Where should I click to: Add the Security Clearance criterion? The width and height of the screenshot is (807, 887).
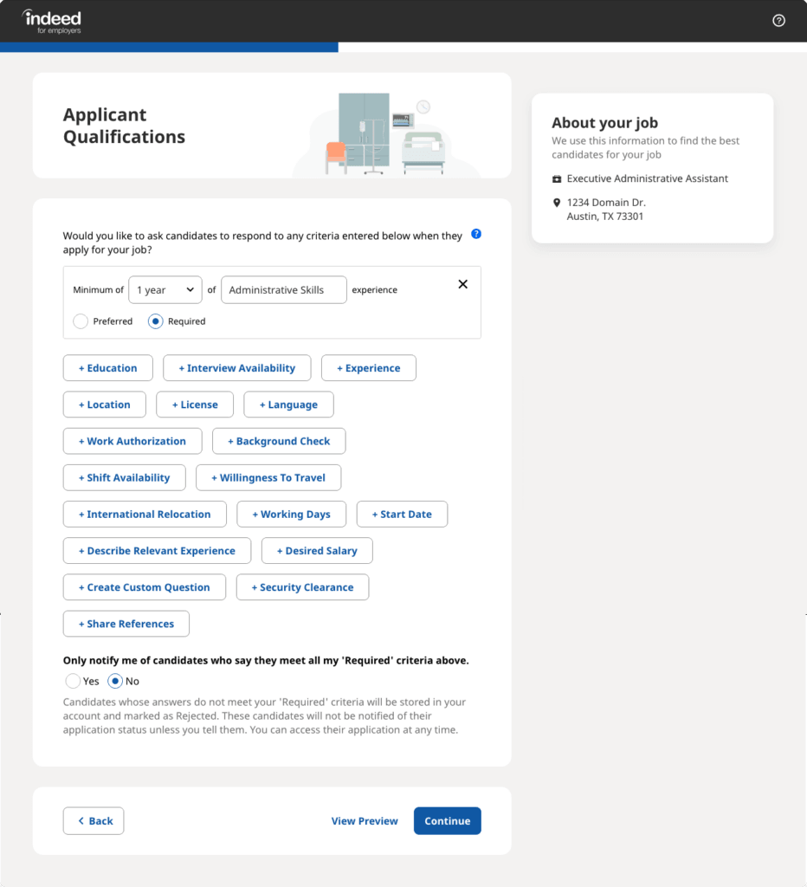(x=302, y=587)
